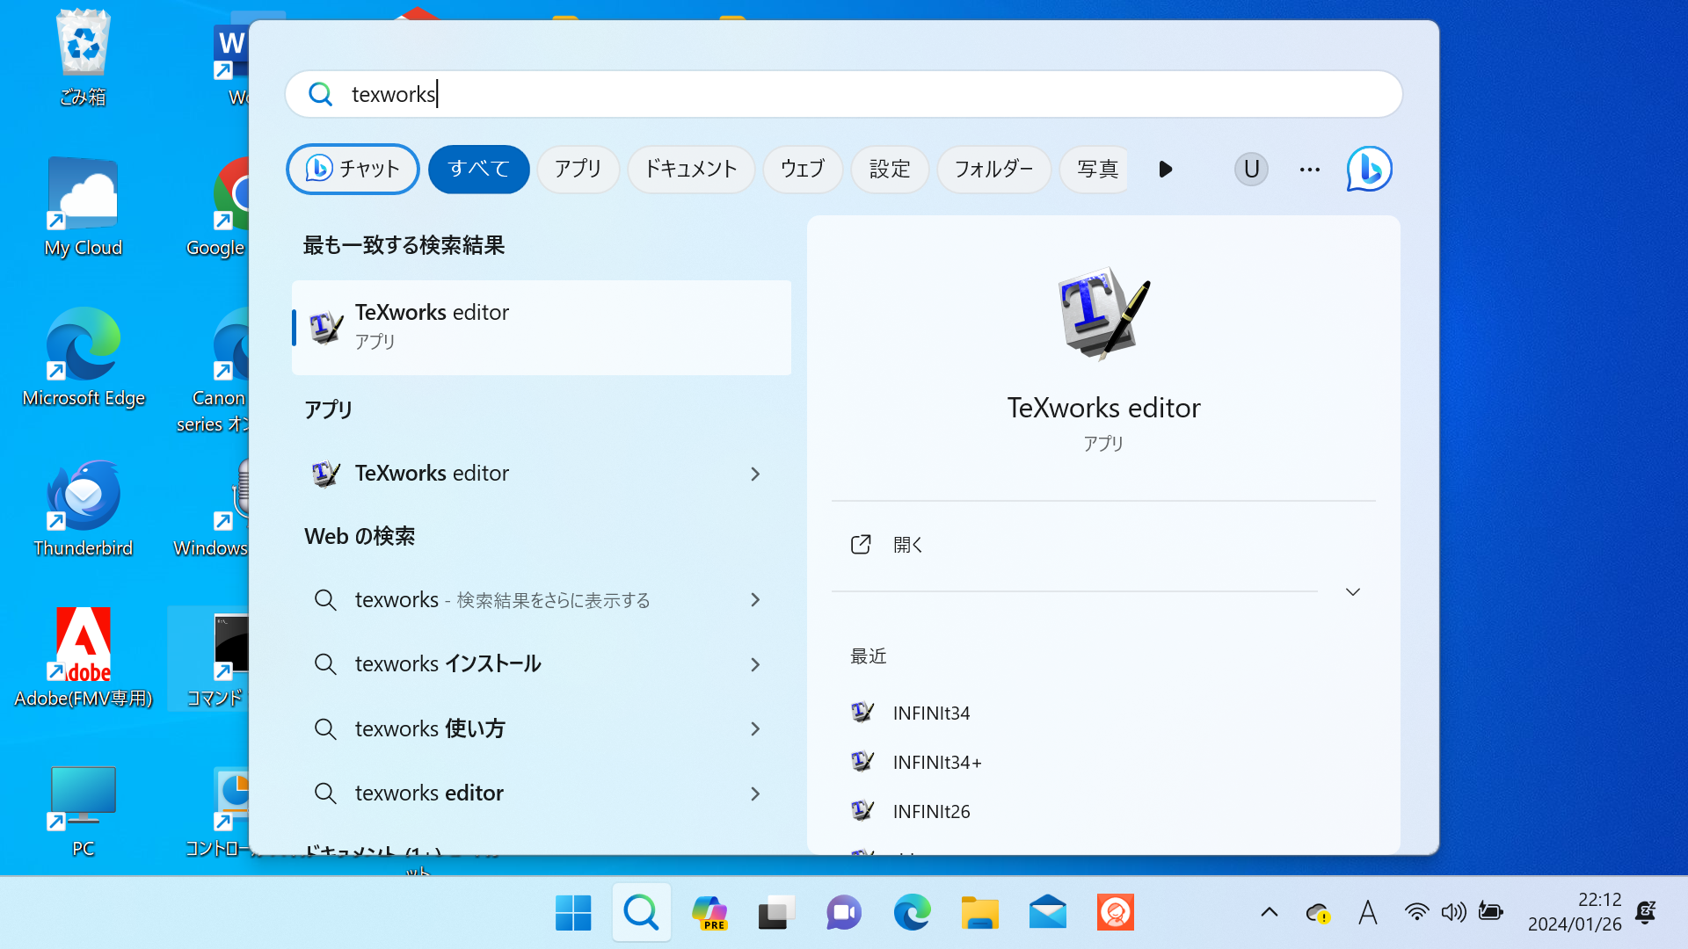The image size is (1688, 949).
Task: Open File Explorer from the taskbar
Action: (x=979, y=912)
